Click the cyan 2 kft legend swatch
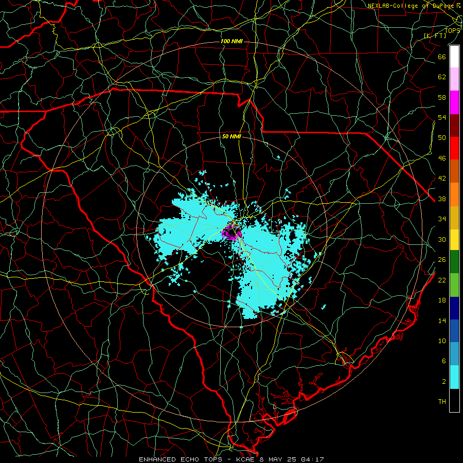Viewport: 463px width, 463px height. (454, 377)
